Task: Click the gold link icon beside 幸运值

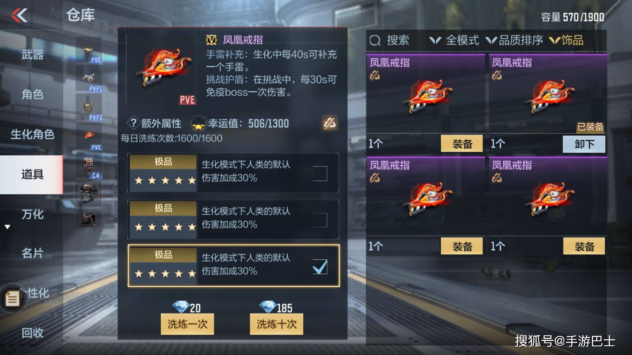Action: [330, 123]
